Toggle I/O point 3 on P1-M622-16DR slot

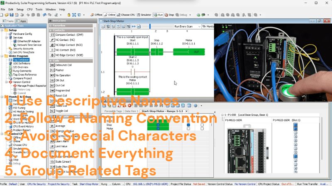point(295,133)
